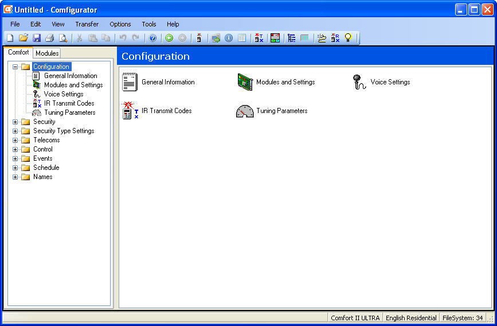
Task: Expand the Security folder
Action: pos(15,122)
